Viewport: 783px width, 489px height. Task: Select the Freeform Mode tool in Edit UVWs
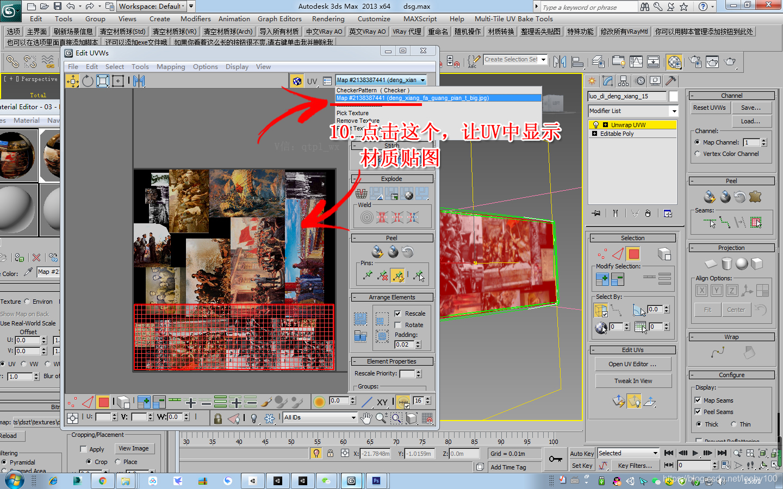[118, 81]
